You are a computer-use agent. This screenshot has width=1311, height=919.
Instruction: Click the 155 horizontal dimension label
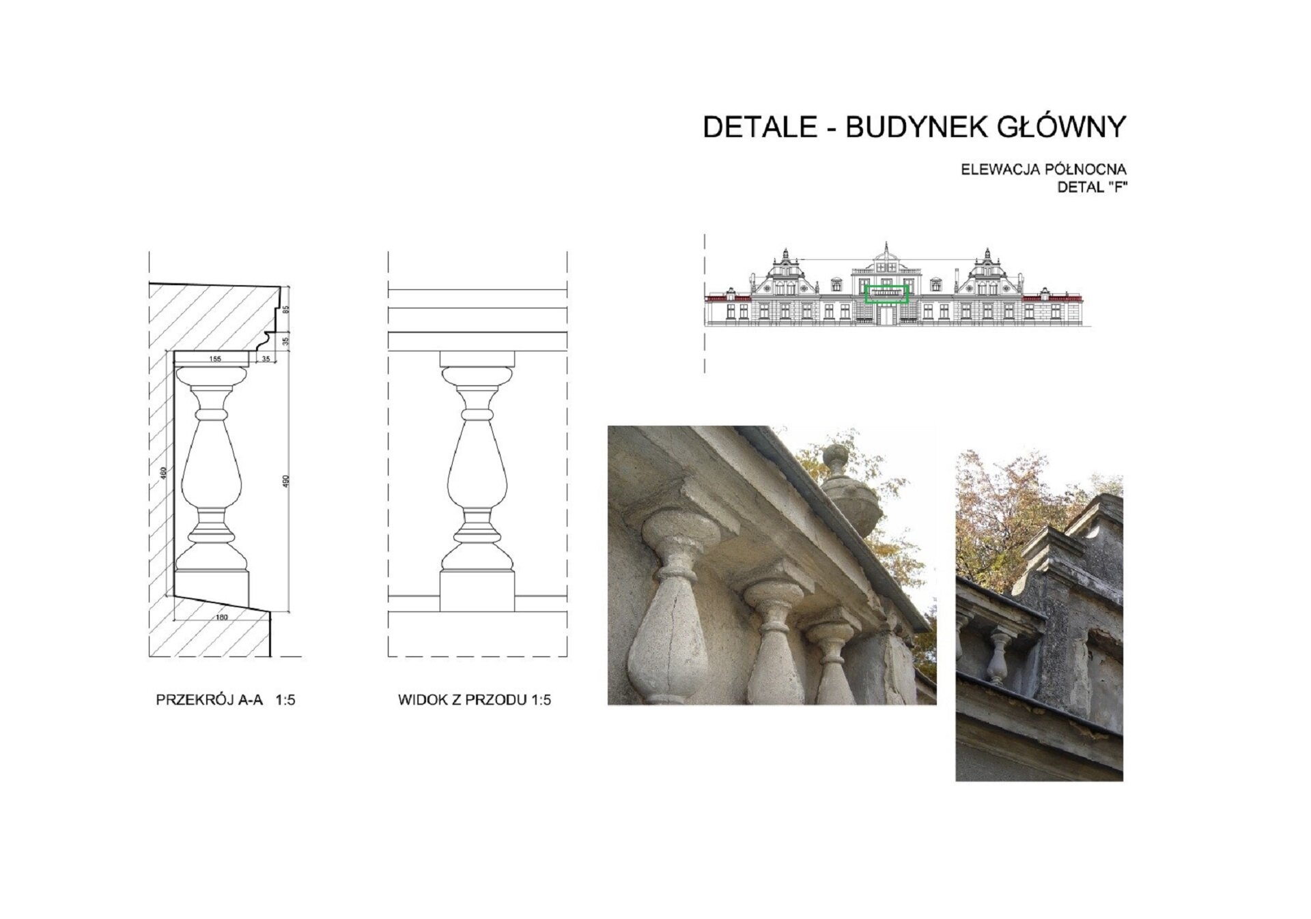pyautogui.click(x=214, y=359)
